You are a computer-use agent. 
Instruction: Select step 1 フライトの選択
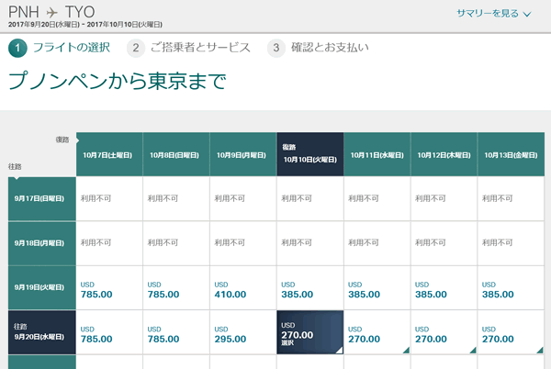(56, 47)
